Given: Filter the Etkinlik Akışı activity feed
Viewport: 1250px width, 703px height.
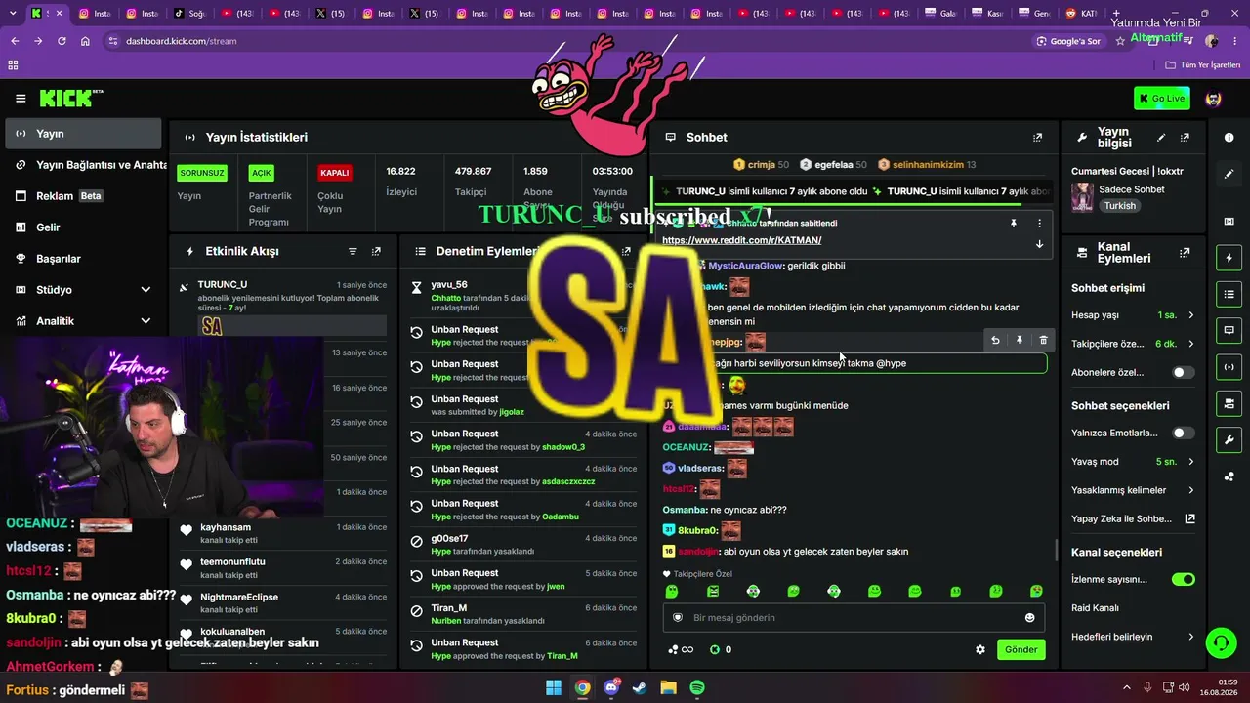Looking at the screenshot, I should coord(353,251).
